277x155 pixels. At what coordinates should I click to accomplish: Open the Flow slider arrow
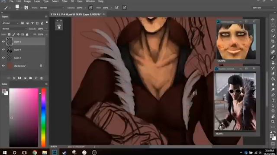click(x=111, y=8)
